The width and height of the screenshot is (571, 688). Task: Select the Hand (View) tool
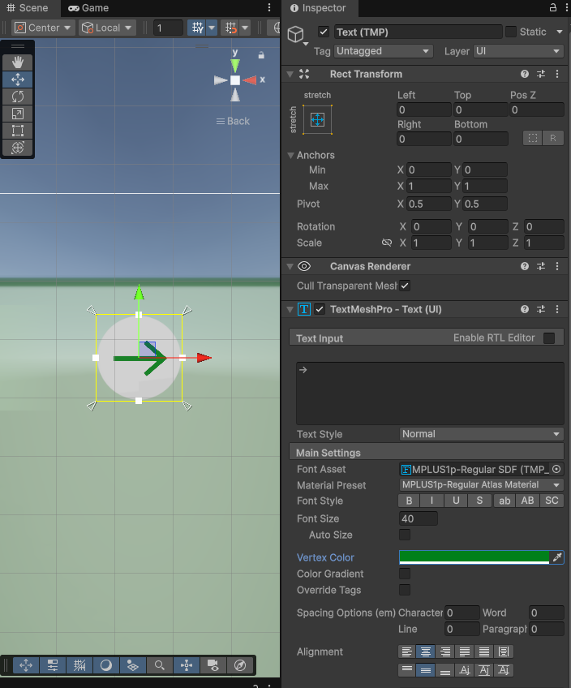tap(17, 62)
